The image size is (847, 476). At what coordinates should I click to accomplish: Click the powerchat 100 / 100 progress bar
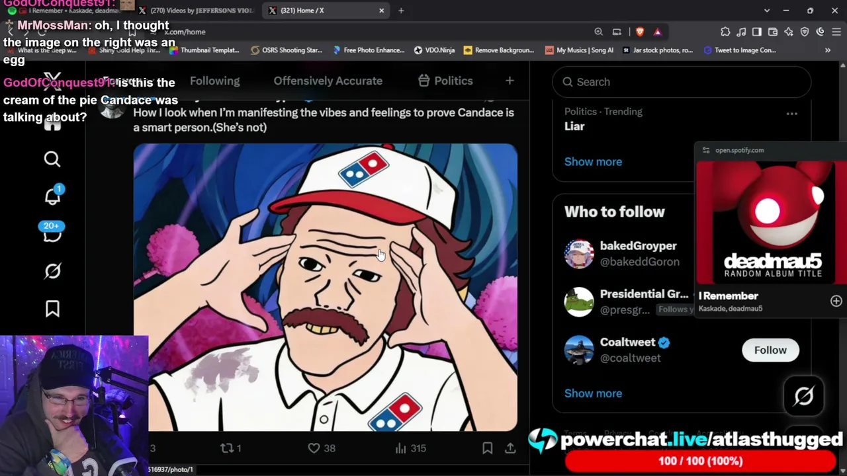700,461
